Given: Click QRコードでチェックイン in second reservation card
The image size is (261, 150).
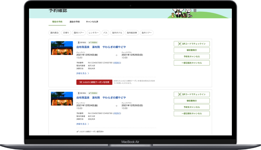Looking at the screenshot, I should 192,94.
